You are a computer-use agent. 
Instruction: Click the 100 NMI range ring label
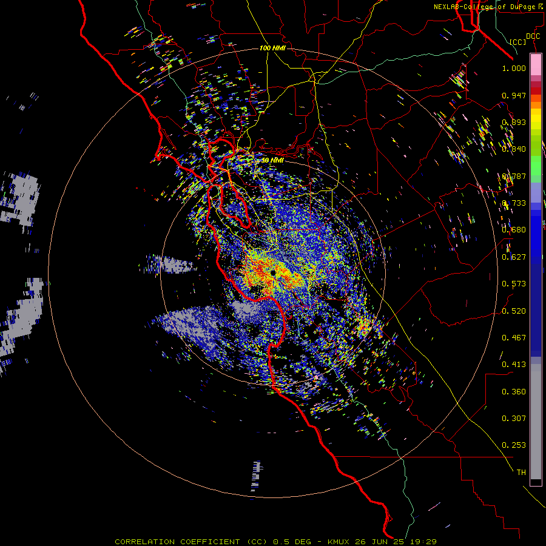pos(272,48)
